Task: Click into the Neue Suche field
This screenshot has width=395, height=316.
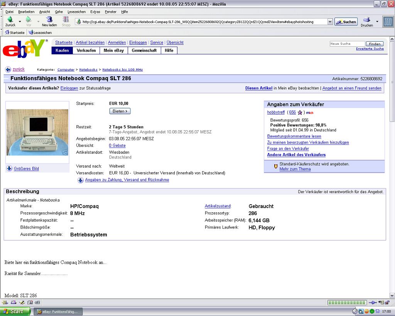Action: coord(347,44)
